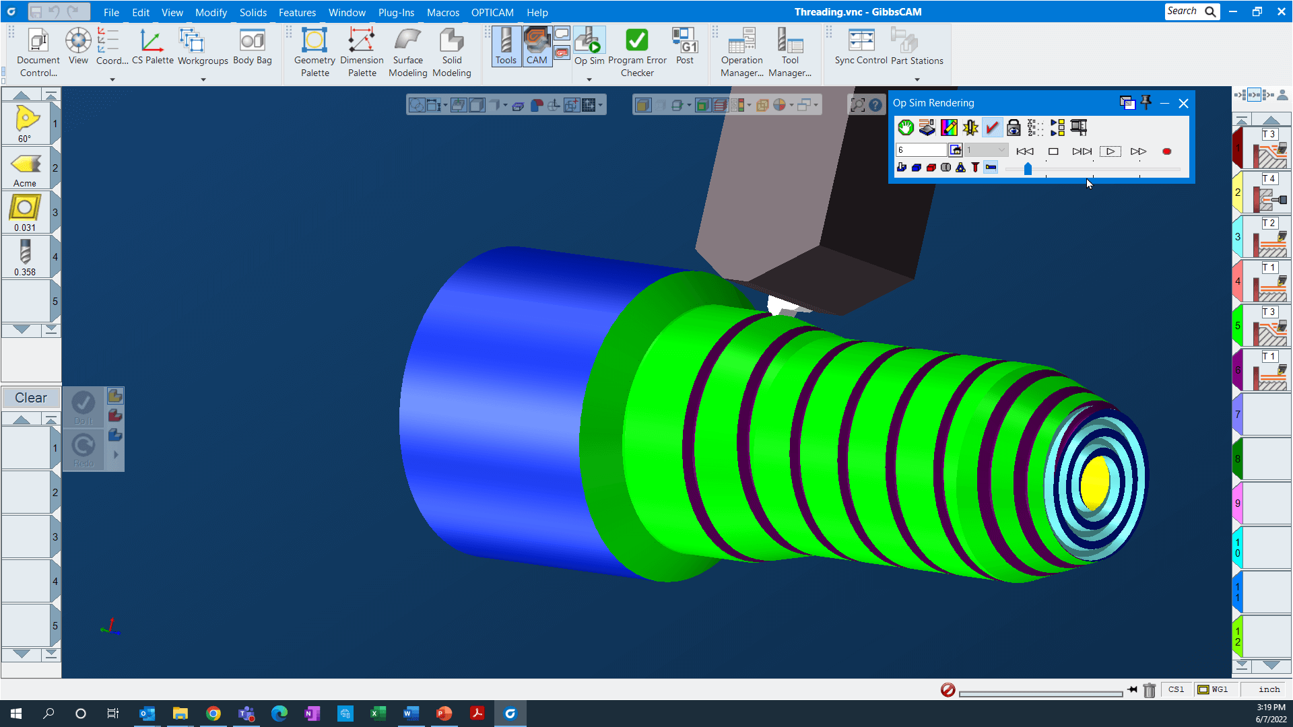Select the Acme threading tool tile
This screenshot has width=1293, height=727.
point(26,168)
